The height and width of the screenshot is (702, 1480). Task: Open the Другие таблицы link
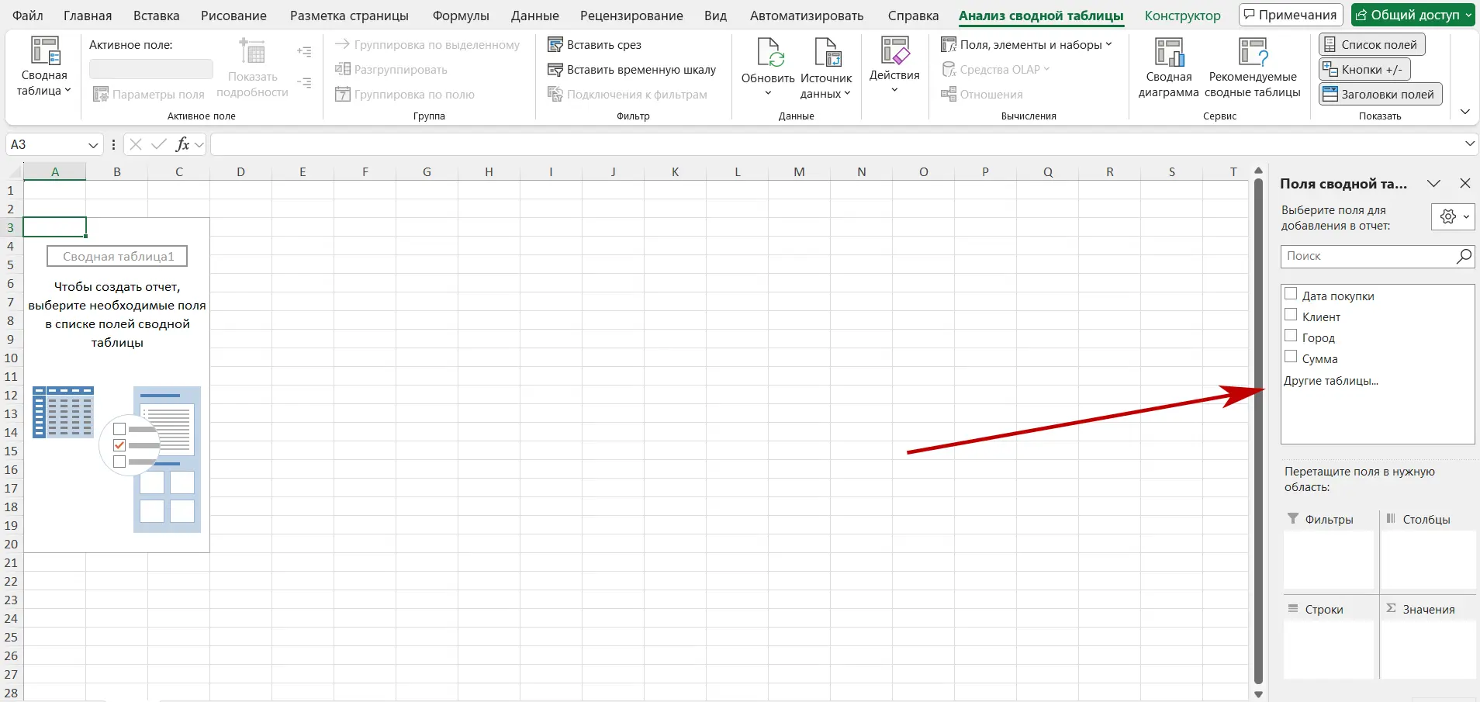[x=1333, y=380]
